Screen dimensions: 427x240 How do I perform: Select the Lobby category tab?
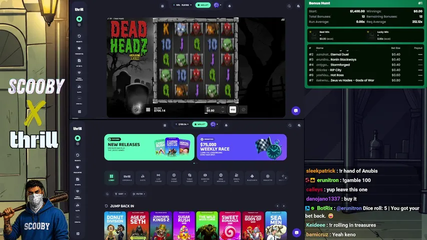(111, 177)
